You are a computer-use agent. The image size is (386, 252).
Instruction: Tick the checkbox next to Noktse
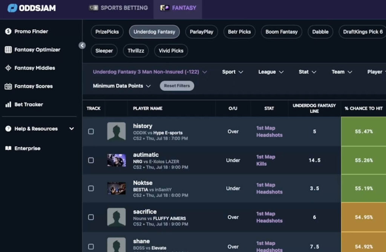91,188
